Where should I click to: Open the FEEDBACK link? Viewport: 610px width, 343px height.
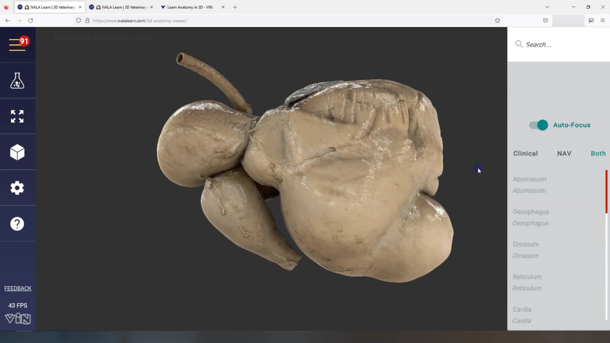tap(18, 288)
